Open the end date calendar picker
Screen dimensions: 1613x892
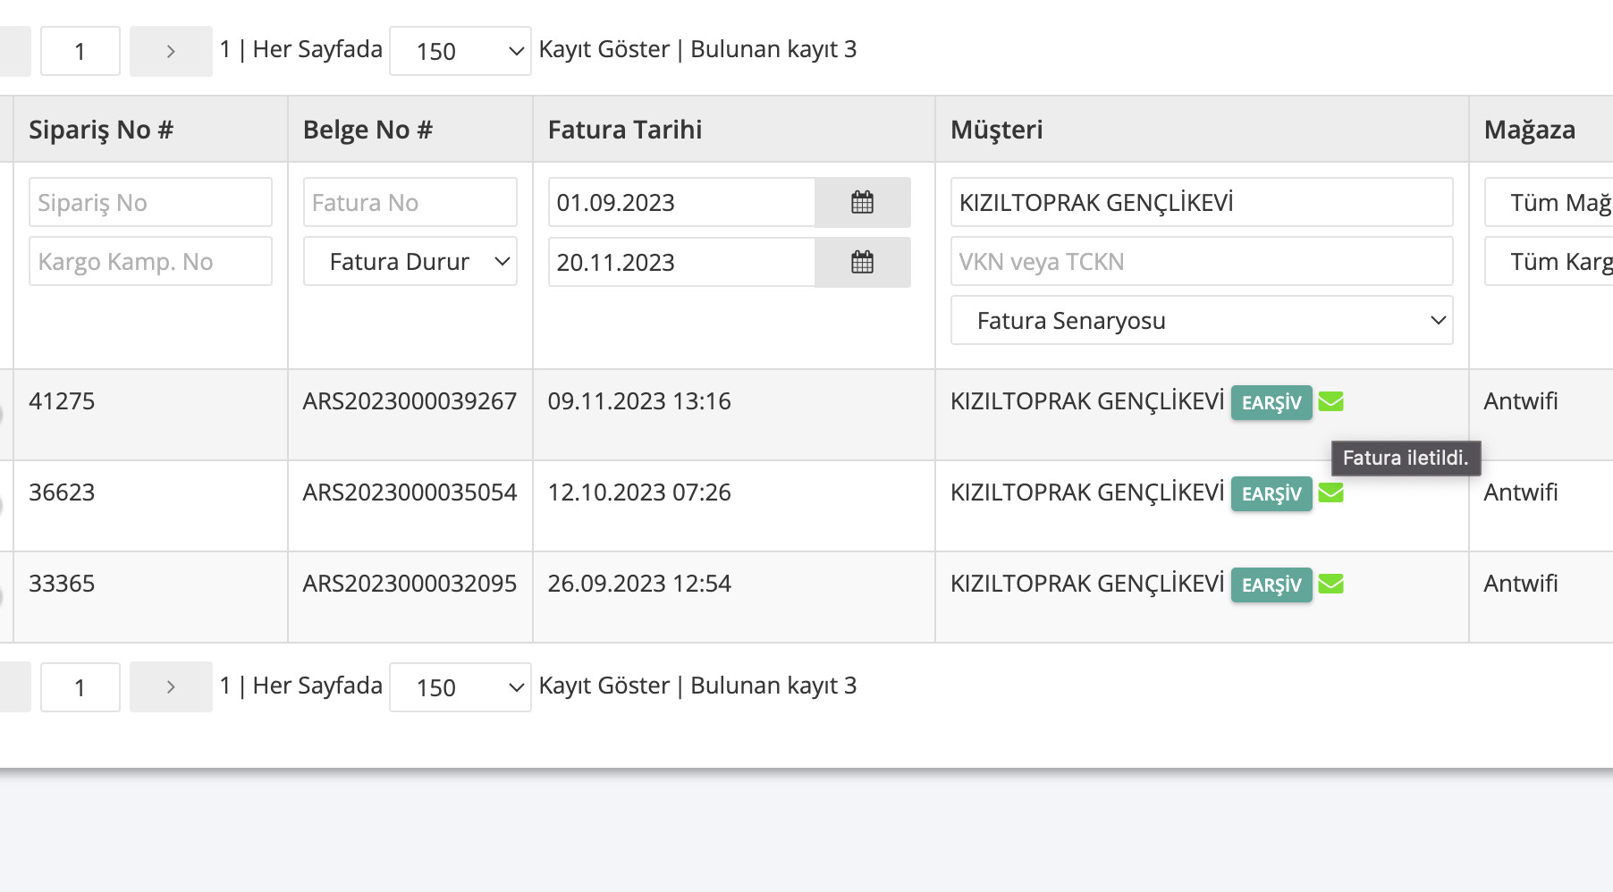point(862,263)
